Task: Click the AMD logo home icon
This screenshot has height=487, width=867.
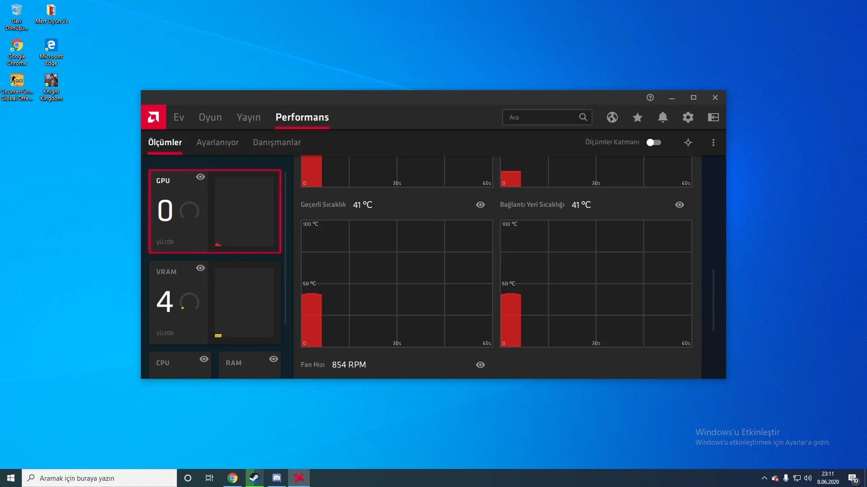Action: click(x=154, y=117)
